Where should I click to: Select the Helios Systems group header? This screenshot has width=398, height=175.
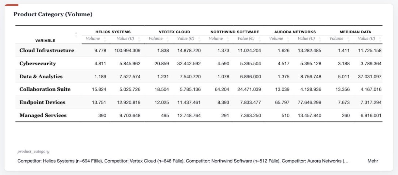[x=113, y=32]
